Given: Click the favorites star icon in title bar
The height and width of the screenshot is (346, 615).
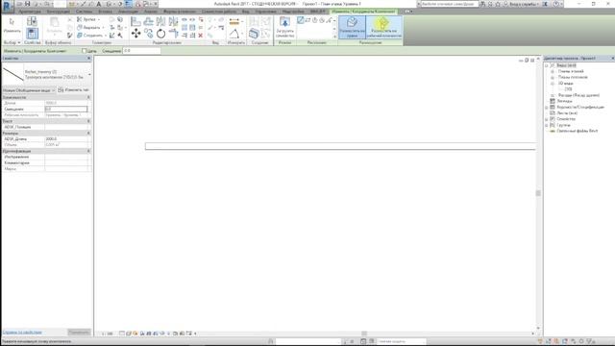Looking at the screenshot, I should [498, 4].
